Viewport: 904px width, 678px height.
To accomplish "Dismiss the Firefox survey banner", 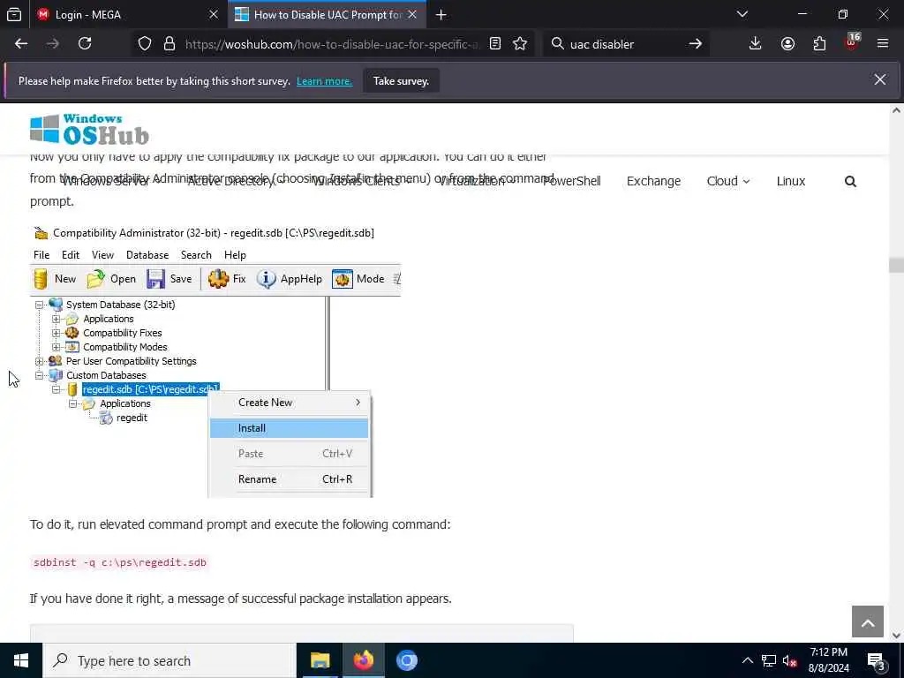I will coord(880,79).
